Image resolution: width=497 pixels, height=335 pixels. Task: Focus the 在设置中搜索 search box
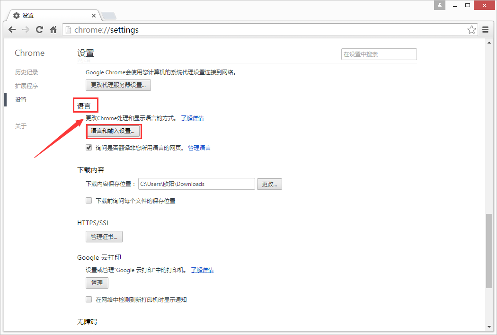[x=379, y=54]
